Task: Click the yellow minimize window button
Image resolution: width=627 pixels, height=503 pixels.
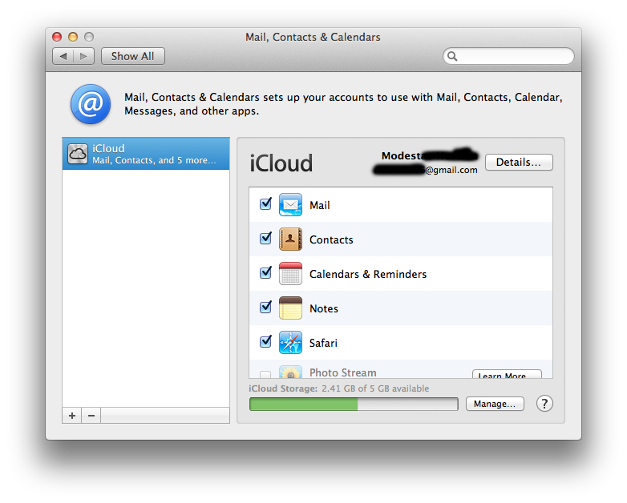Action: tap(73, 37)
